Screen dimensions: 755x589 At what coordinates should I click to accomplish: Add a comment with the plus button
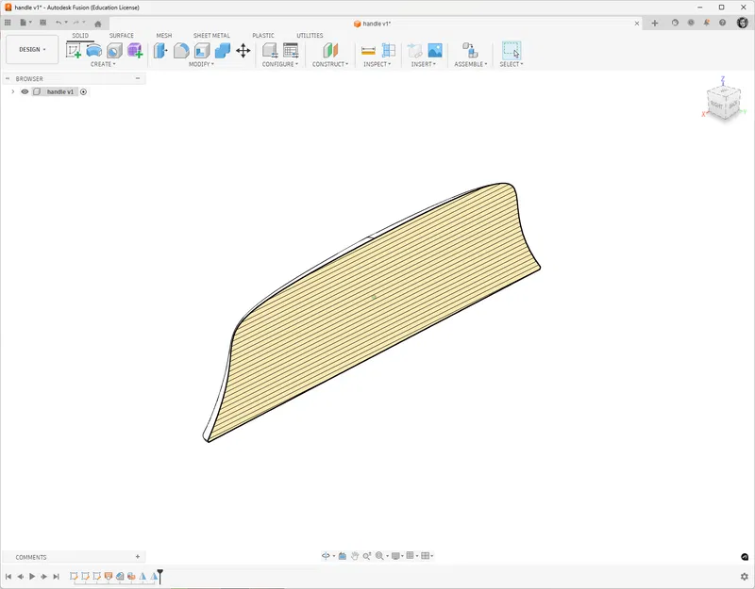tap(138, 557)
